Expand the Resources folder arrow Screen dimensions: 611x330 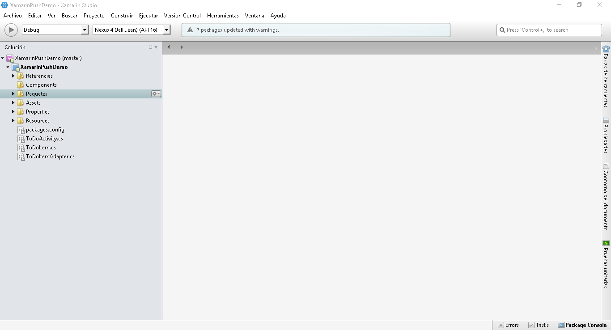[x=13, y=120]
